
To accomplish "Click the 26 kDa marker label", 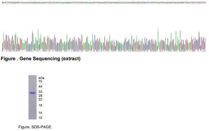I will (x=40, y=96).
